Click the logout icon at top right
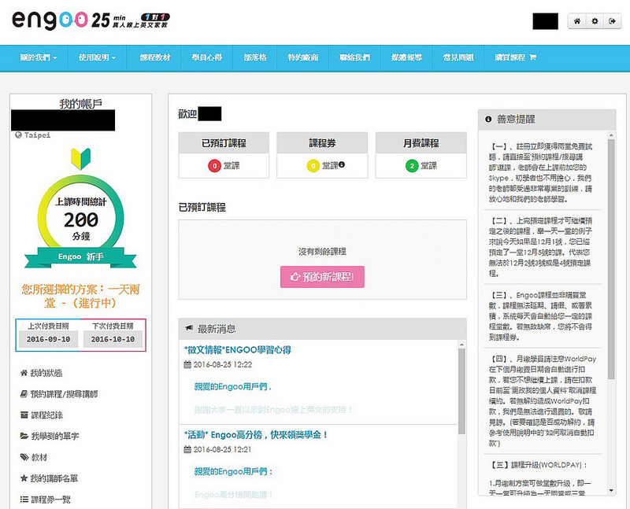This screenshot has width=630, height=509. click(613, 21)
